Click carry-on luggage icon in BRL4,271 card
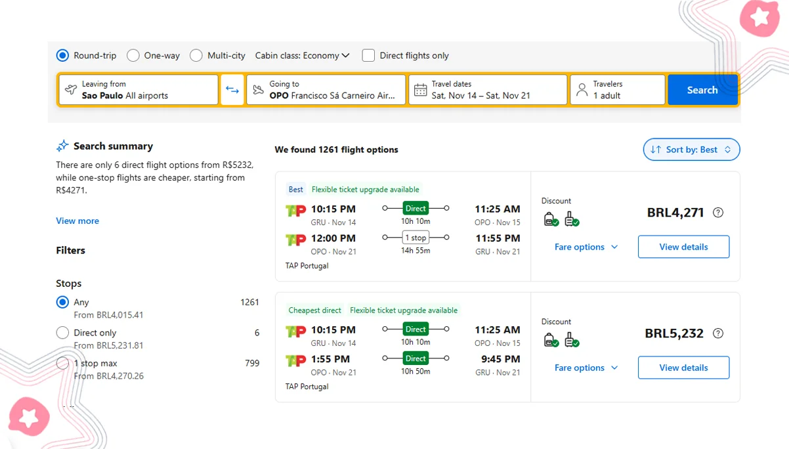The image size is (789, 449). click(571, 219)
